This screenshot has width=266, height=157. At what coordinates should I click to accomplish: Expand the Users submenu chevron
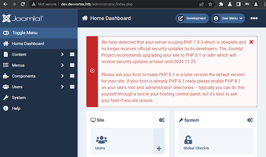coord(62,87)
